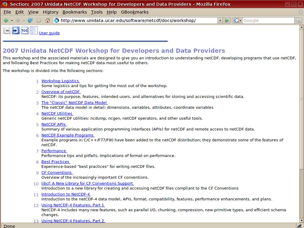
Task: Click the status bar icon at right
Action: (x=299, y=226)
